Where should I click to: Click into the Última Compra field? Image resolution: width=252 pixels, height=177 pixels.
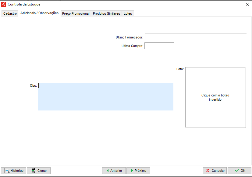pyautogui.click(x=159, y=46)
